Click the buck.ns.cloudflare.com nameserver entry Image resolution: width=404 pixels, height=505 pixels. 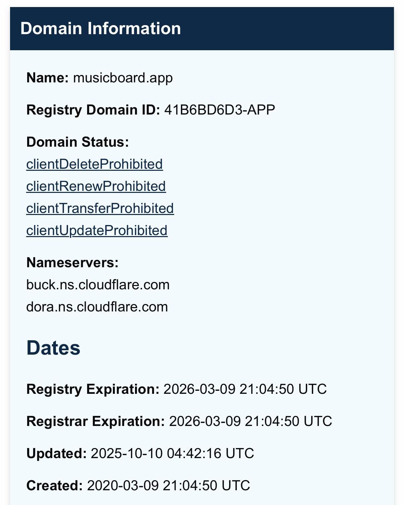pos(98,285)
